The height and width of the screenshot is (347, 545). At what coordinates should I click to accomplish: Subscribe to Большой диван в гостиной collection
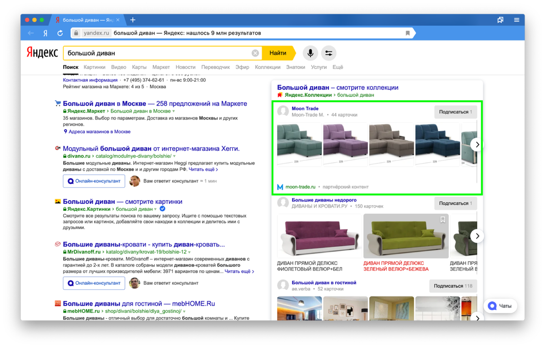pos(453,286)
